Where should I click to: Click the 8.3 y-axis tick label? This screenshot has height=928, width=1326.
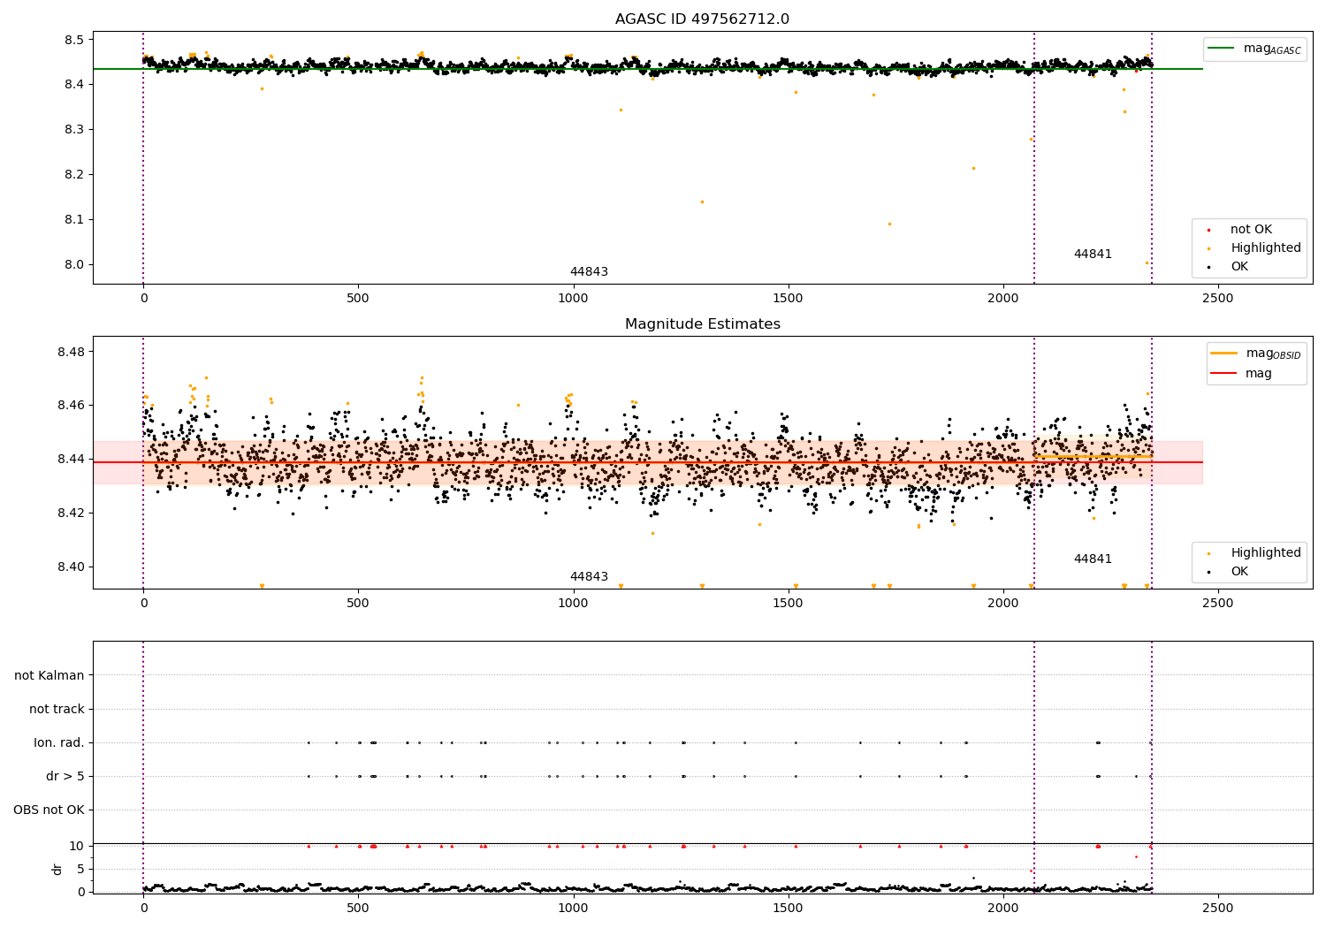[74, 130]
